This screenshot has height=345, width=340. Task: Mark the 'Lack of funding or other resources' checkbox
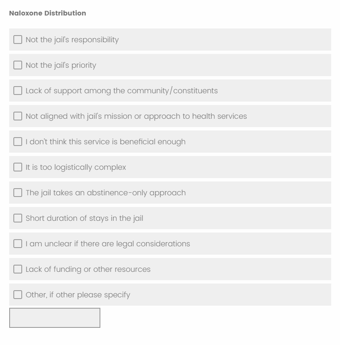click(x=18, y=269)
